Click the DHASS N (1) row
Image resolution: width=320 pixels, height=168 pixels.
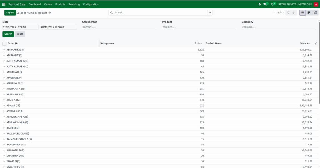pyautogui.click(x=159, y=161)
